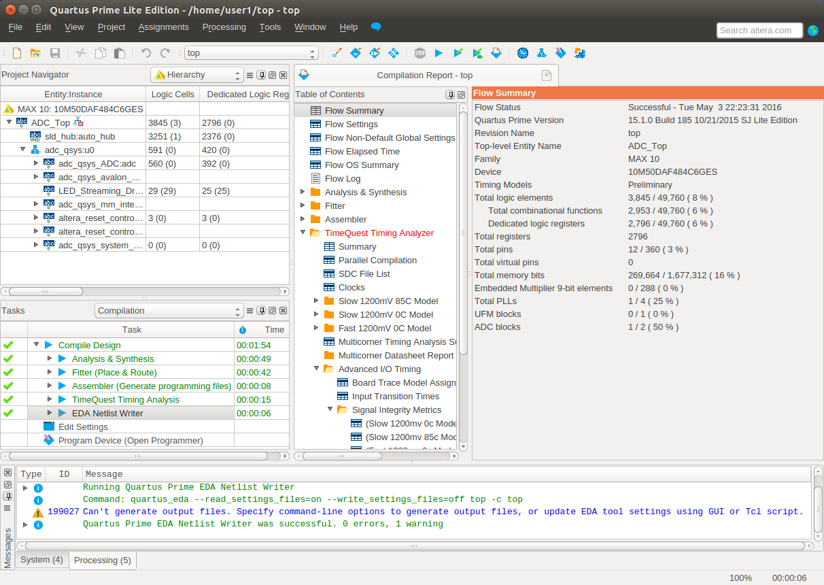Click messages panel horizontal scrollbar
824x585 pixels.
pyautogui.click(x=415, y=546)
